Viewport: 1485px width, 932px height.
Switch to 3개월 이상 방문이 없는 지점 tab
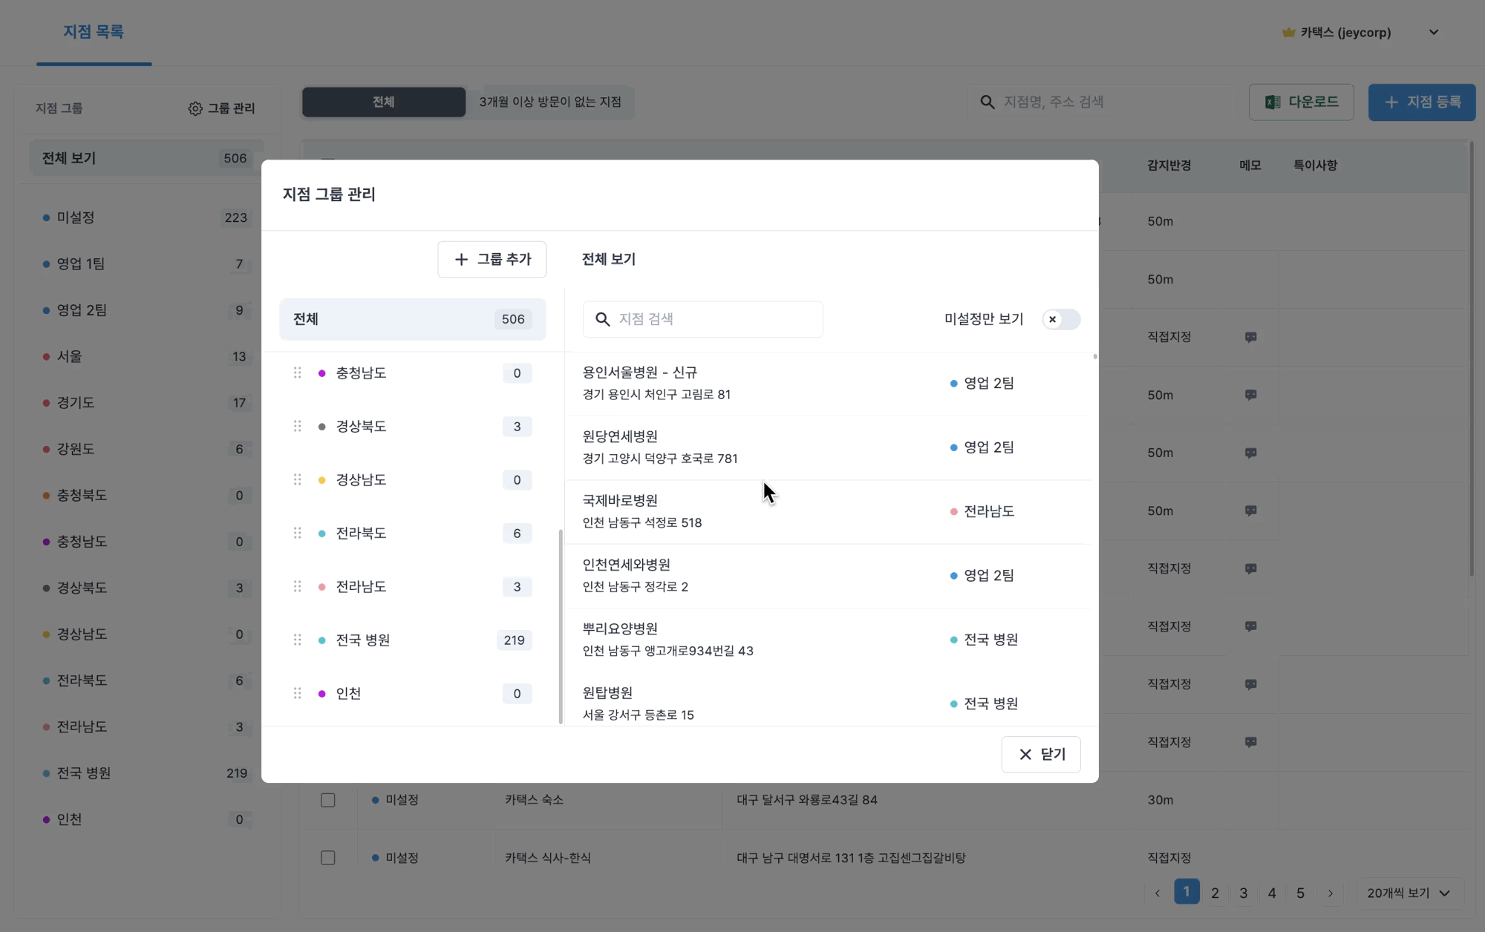(549, 102)
